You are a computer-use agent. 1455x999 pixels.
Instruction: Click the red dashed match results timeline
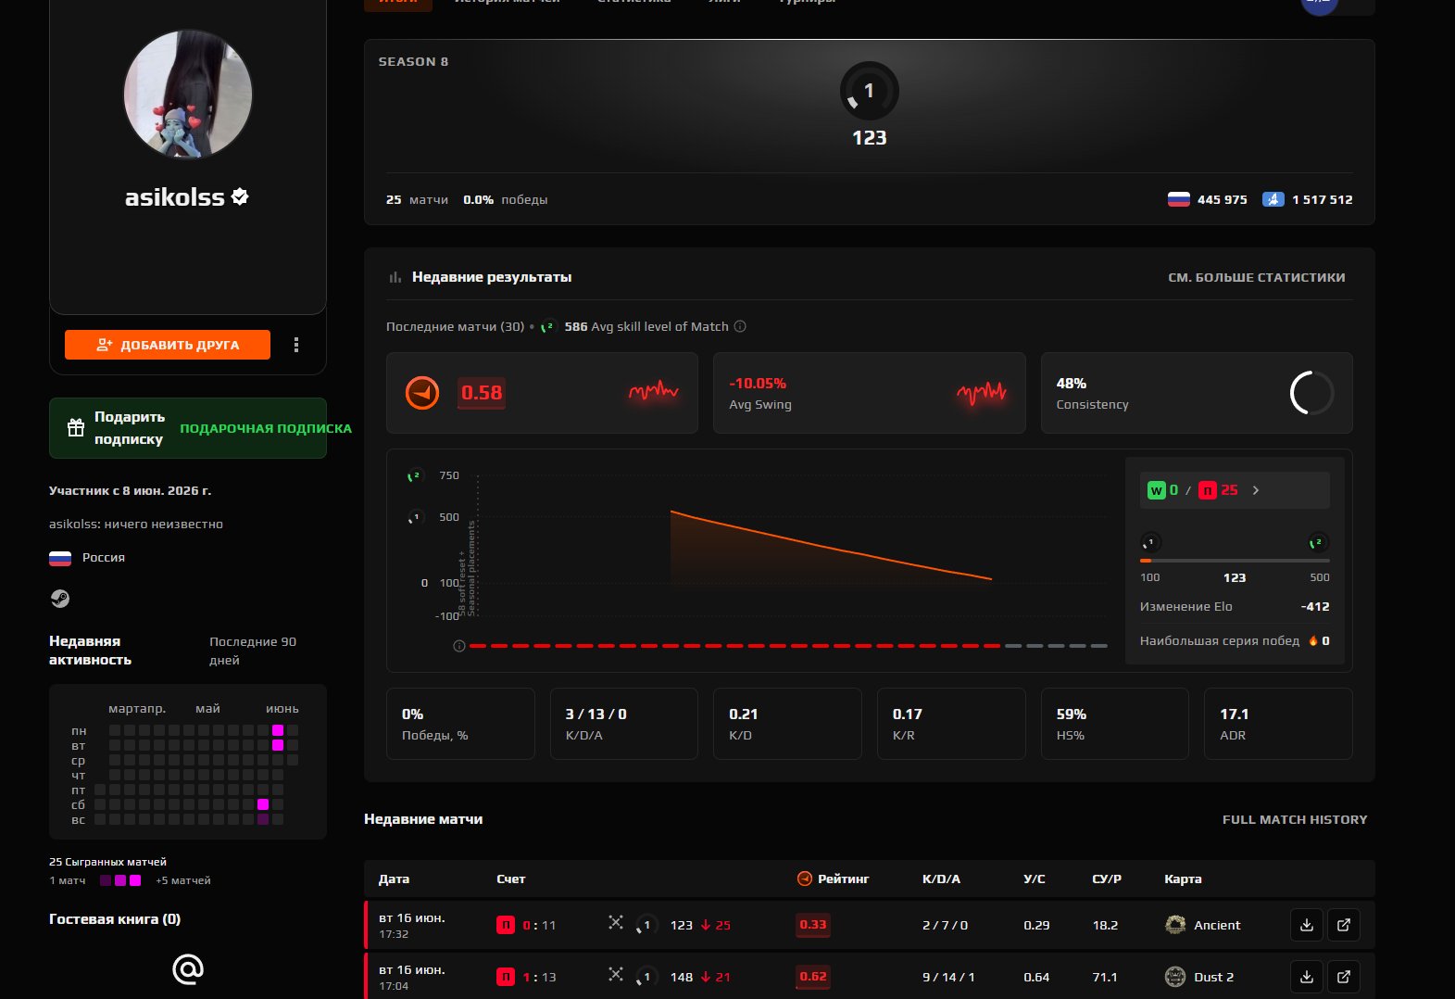point(787,646)
